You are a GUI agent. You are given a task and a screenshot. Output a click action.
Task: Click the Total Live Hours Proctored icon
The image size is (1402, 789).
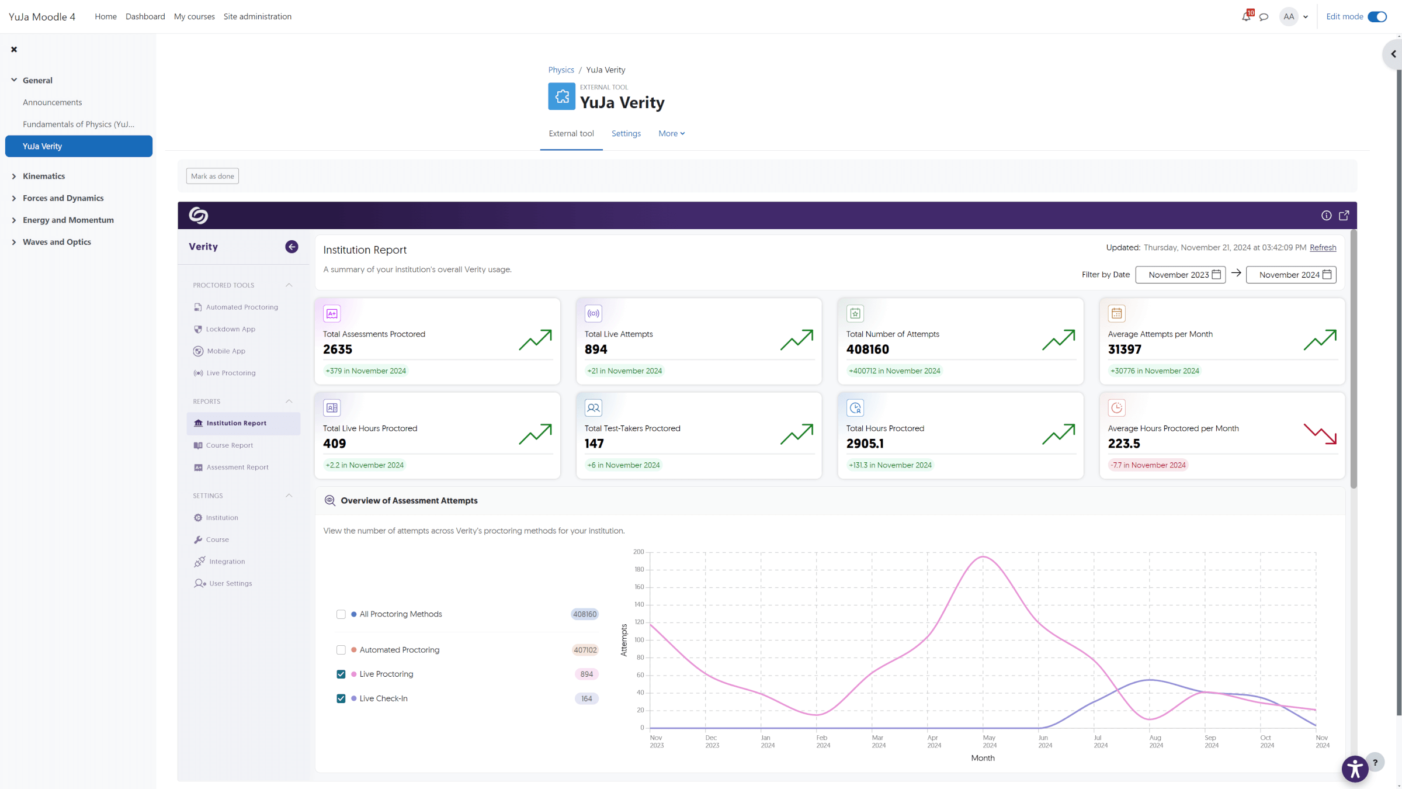(332, 408)
